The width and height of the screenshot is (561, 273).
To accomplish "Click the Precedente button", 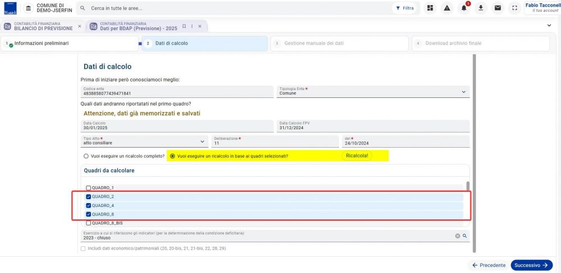I will [489, 265].
